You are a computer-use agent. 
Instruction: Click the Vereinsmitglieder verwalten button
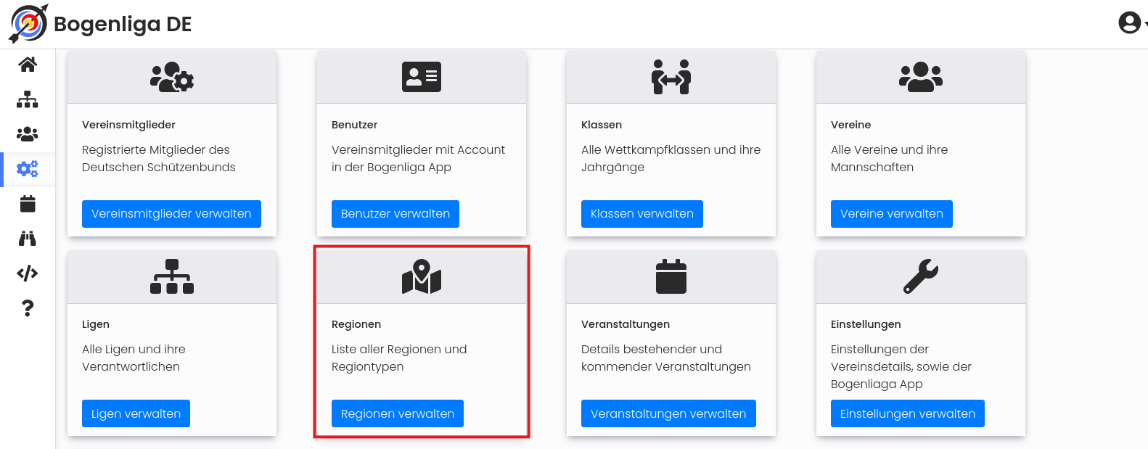coord(171,214)
